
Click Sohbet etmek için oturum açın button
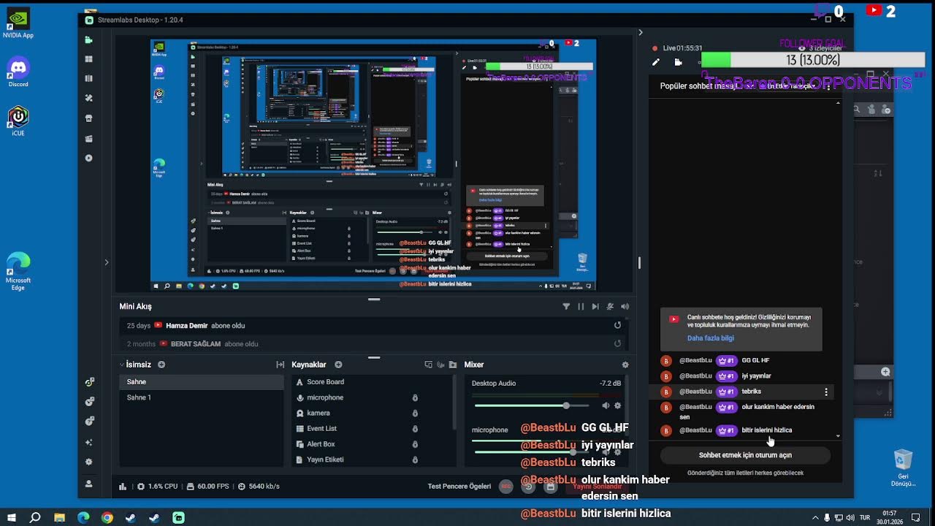(x=745, y=455)
